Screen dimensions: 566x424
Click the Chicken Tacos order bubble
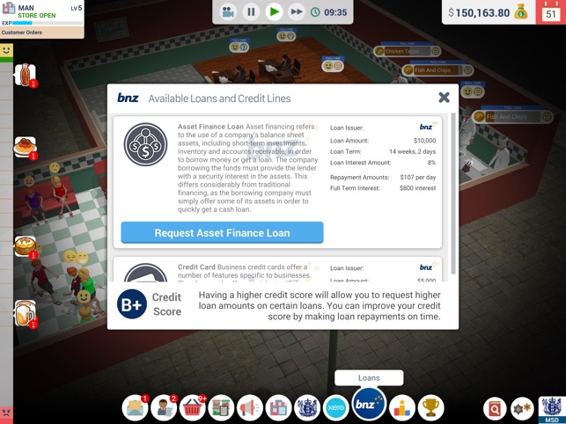click(408, 51)
